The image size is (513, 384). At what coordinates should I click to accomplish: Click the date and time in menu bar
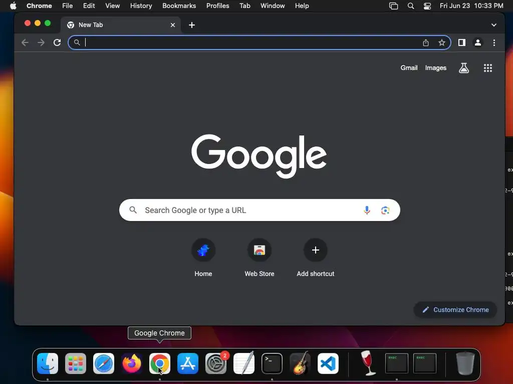(x=471, y=6)
